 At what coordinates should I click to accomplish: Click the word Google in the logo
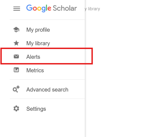(39, 8)
